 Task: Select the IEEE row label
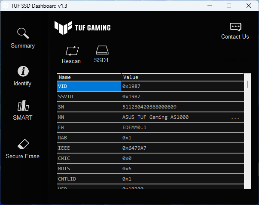(x=64, y=148)
